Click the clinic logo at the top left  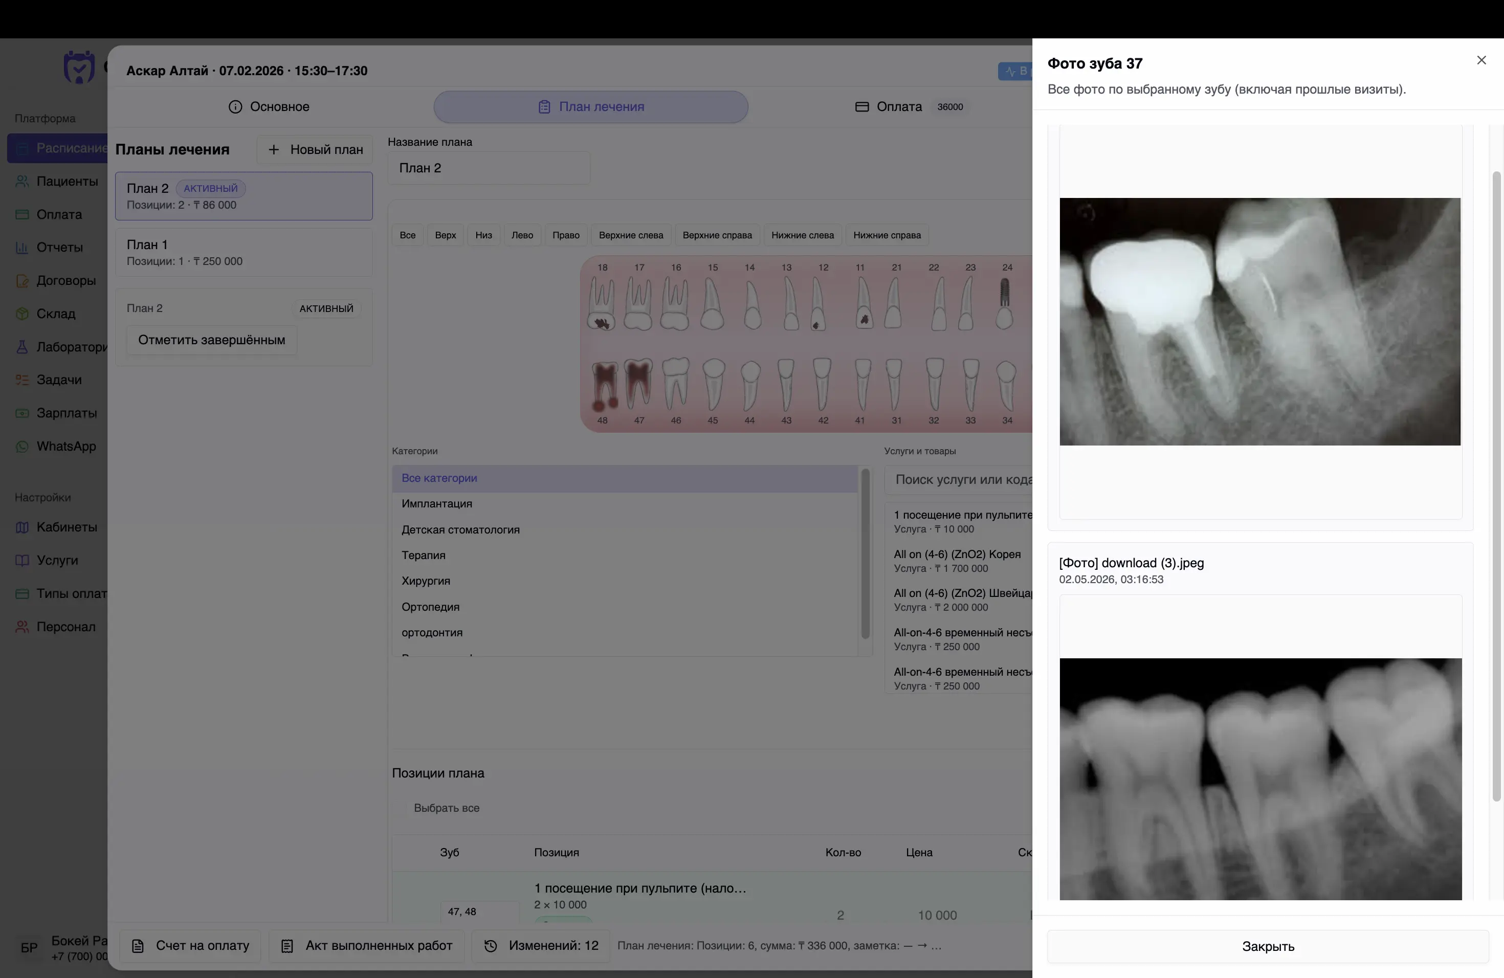(79, 67)
